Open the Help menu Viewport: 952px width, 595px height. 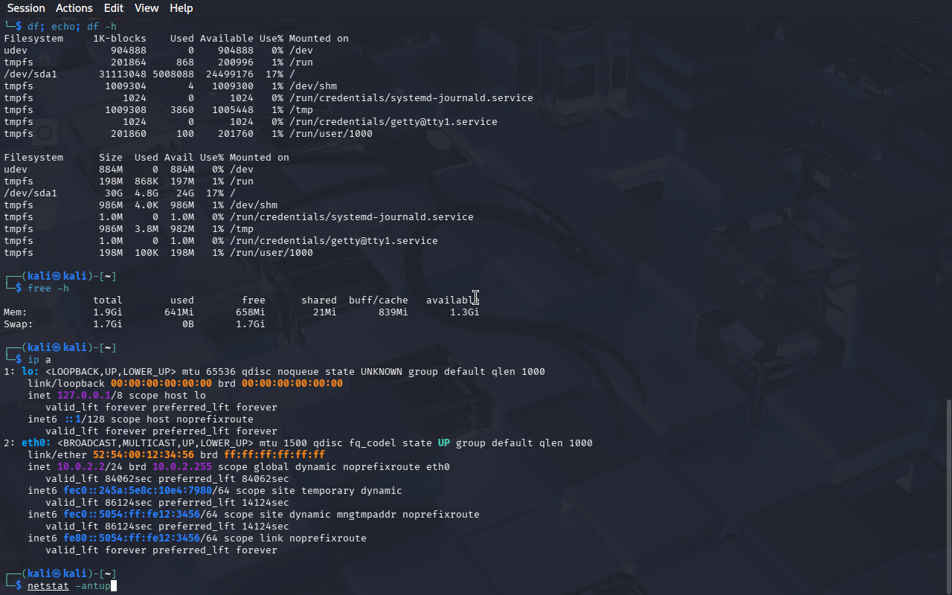coord(181,8)
